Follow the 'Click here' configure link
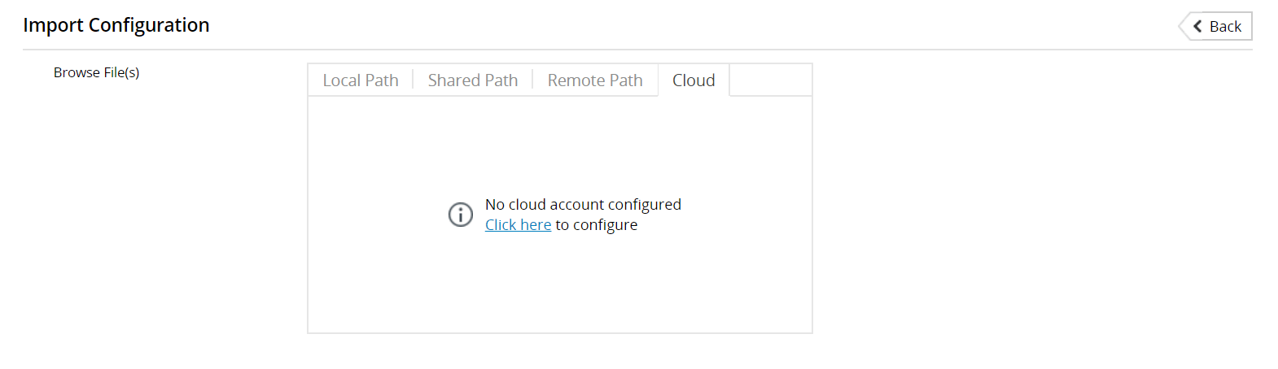 [518, 224]
